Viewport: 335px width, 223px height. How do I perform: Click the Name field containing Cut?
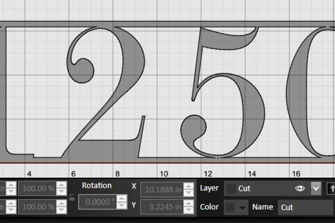point(305,207)
